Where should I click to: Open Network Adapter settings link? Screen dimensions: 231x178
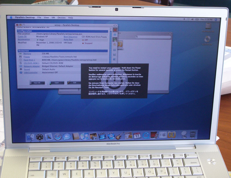[x=32, y=66]
